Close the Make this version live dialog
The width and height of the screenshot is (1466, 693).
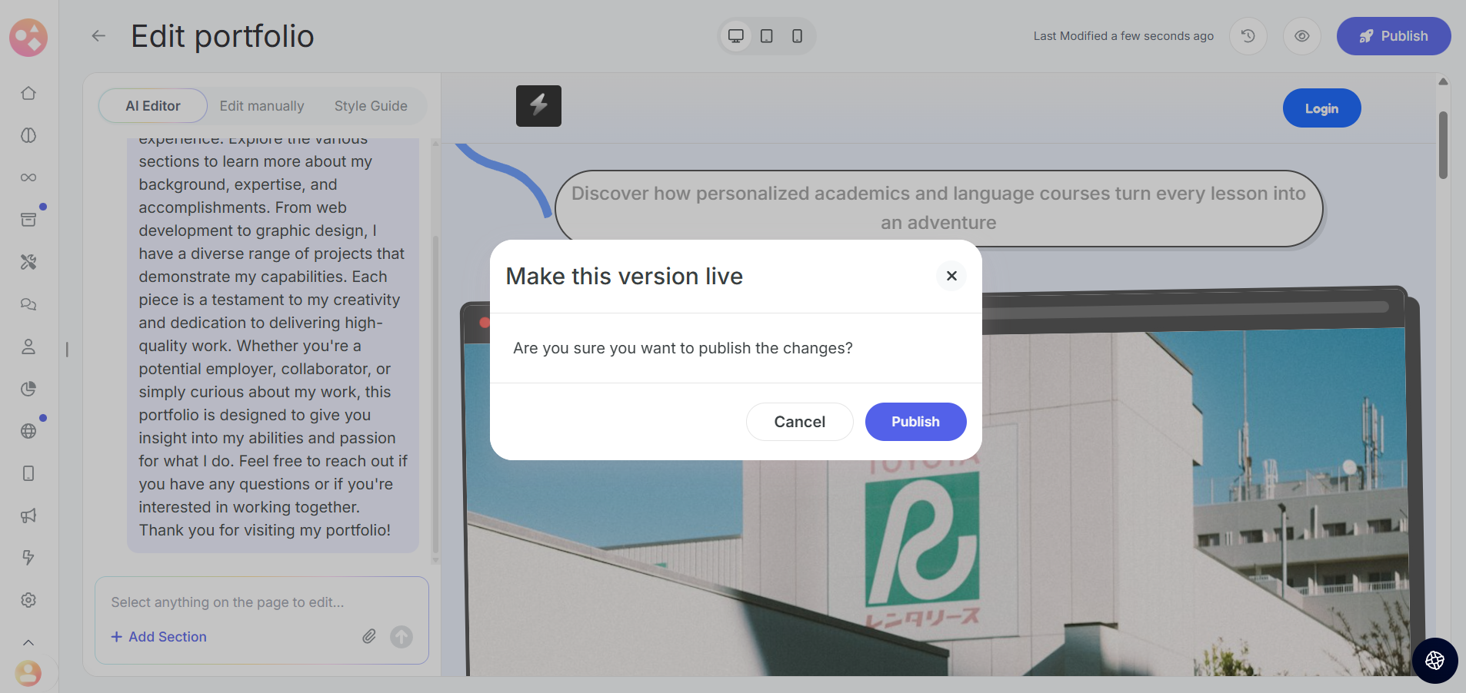(x=951, y=276)
